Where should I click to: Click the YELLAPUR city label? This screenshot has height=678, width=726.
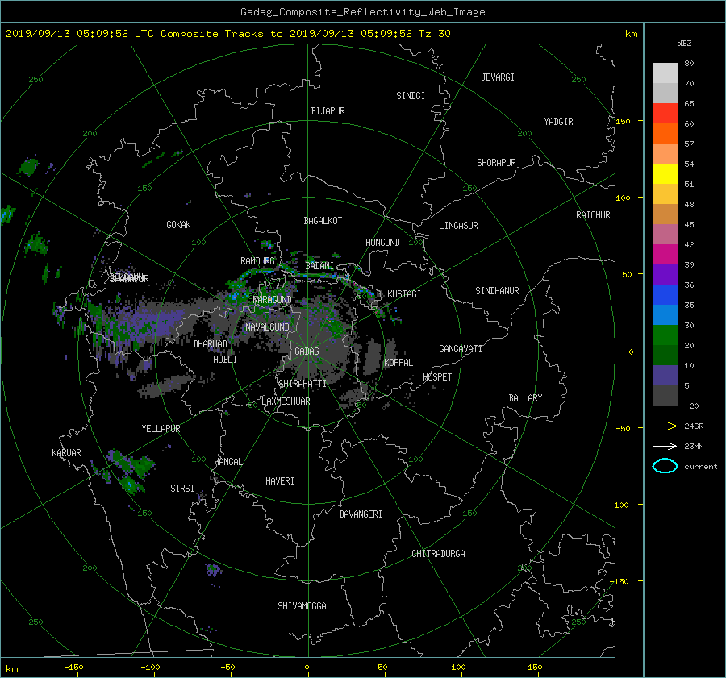[161, 429]
